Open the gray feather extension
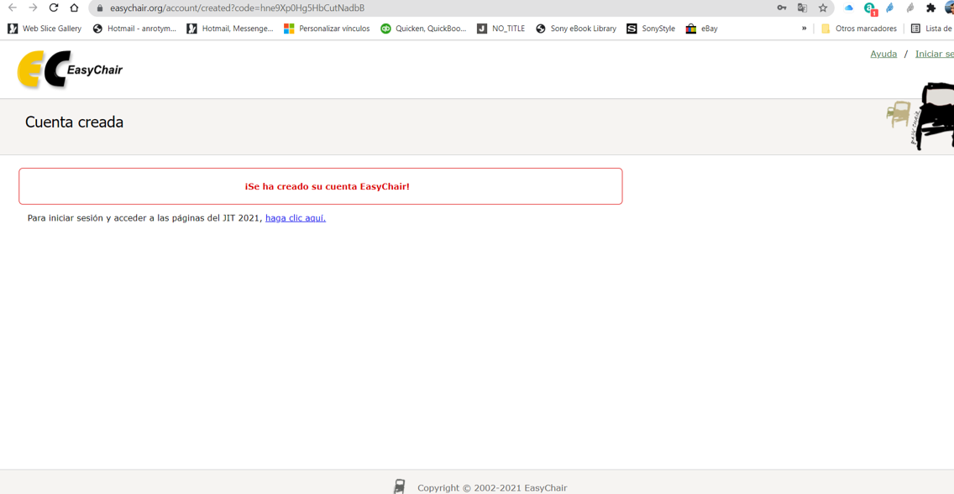This screenshot has height=494, width=954. tap(910, 8)
